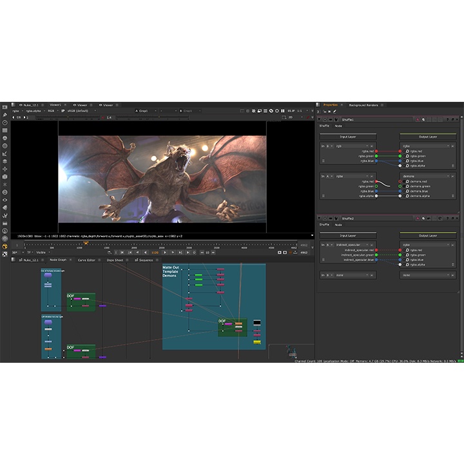Toggle the demons.green output socket
The height and width of the screenshot is (464, 464).
tap(400, 186)
